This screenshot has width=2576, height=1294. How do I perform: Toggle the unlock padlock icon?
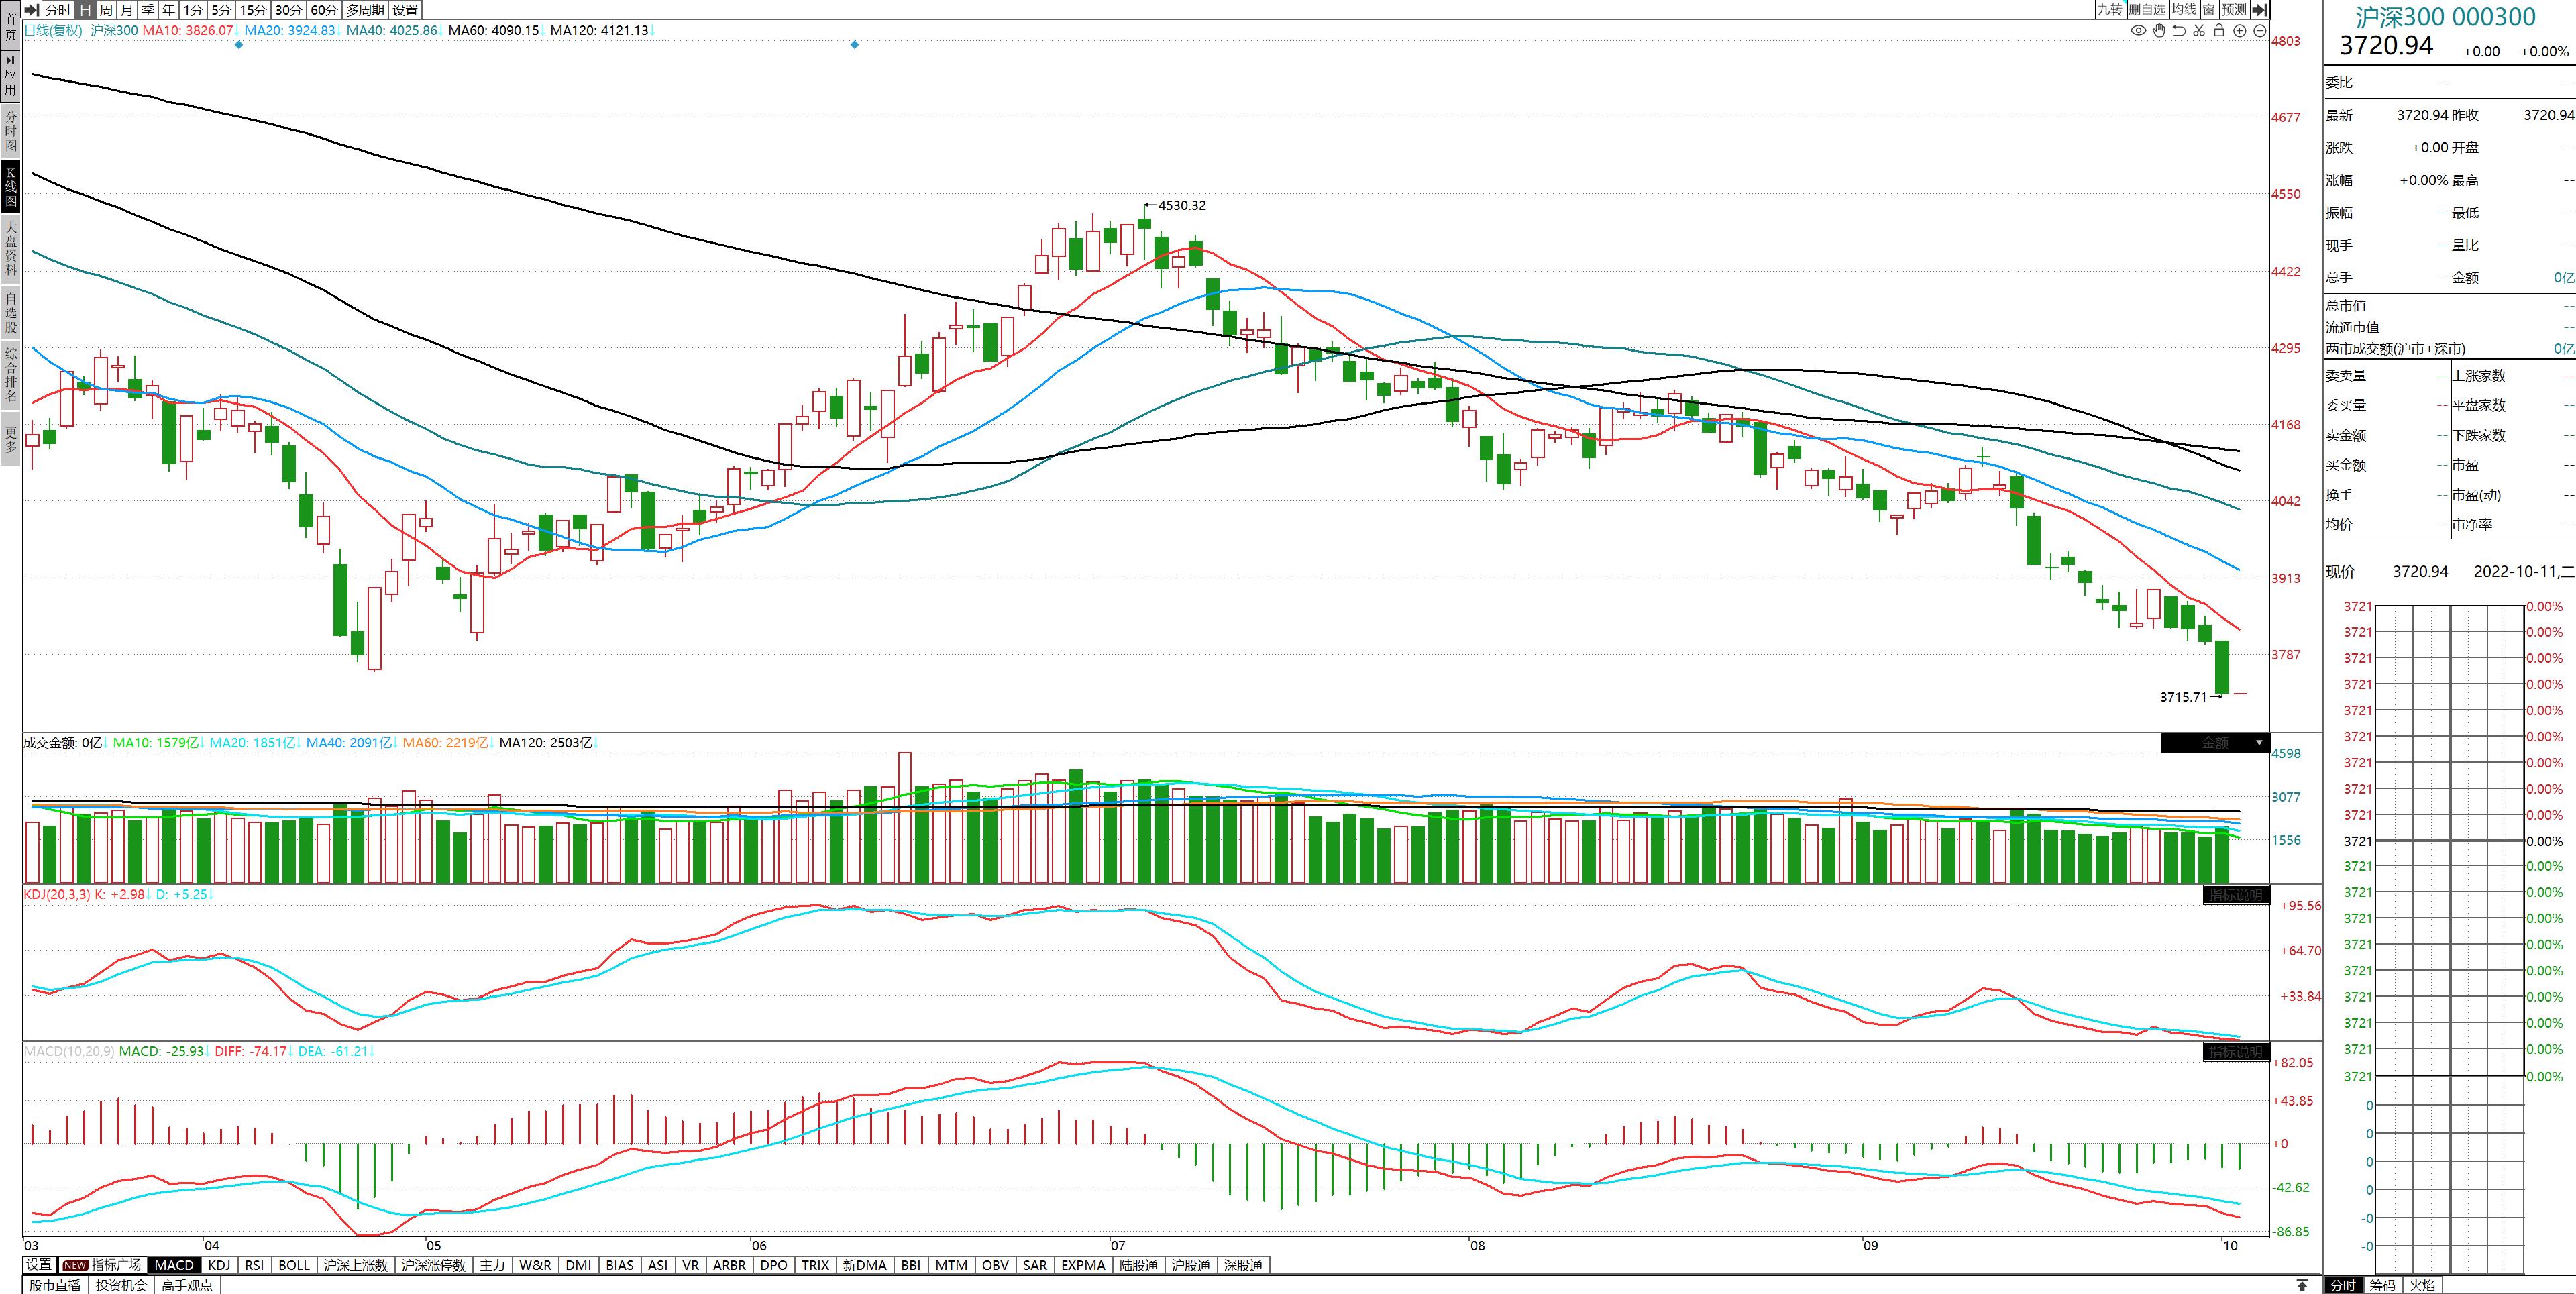point(2219,31)
